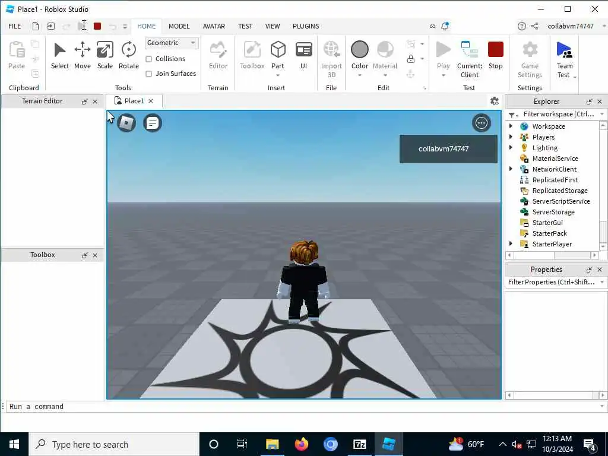Click the Lock tool icon

pos(411,59)
